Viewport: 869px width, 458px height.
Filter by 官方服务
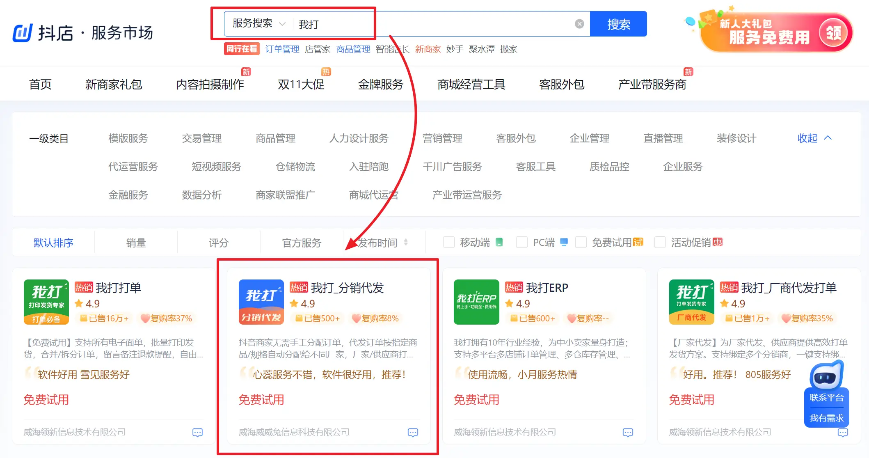pyautogui.click(x=302, y=243)
